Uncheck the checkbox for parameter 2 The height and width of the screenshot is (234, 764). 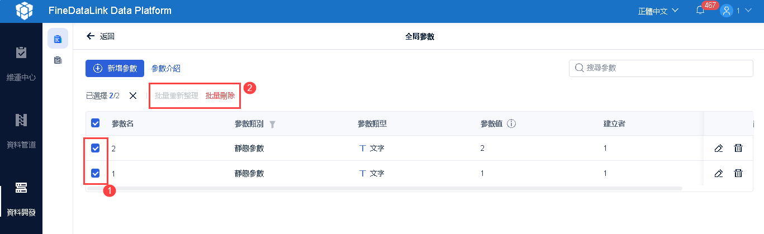[x=96, y=148]
